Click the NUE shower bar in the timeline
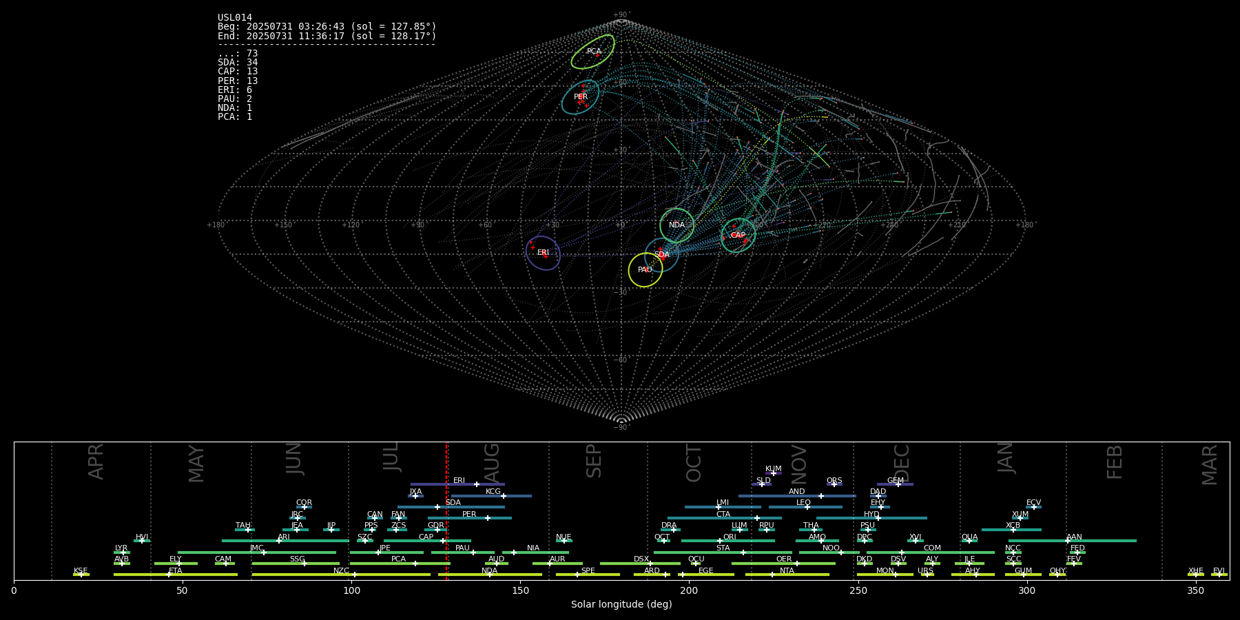Image resolution: width=1240 pixels, height=620 pixels. point(564,541)
